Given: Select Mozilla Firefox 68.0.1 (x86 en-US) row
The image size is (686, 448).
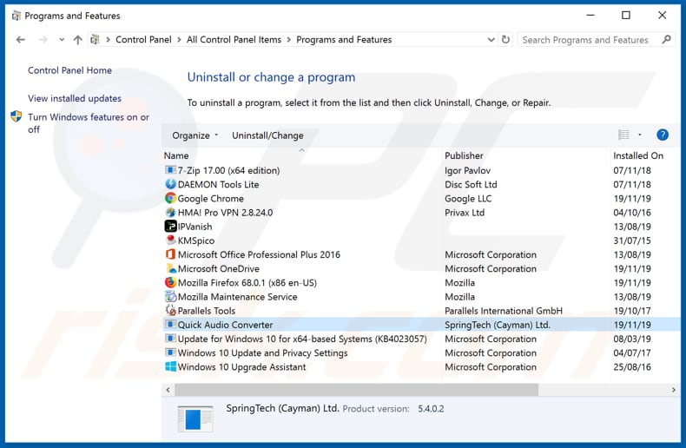Looking at the screenshot, I should coord(421,282).
